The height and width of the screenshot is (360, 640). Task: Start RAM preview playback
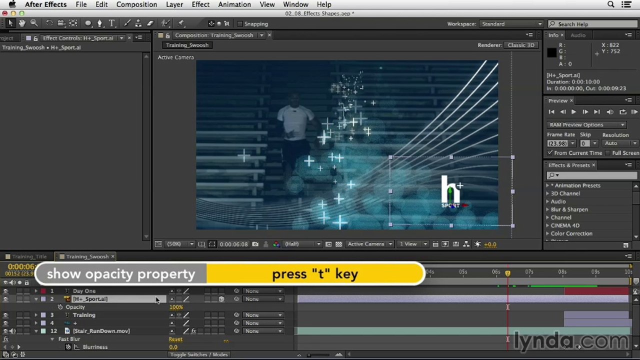click(634, 112)
